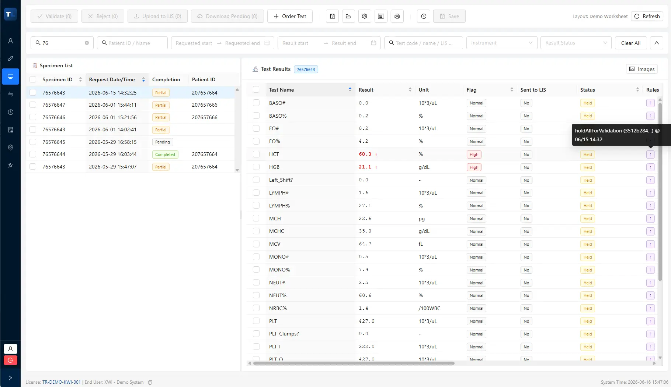Select specimen row dated 2026-05-29 16:58:15
This screenshot has width=671, height=387.
point(130,142)
